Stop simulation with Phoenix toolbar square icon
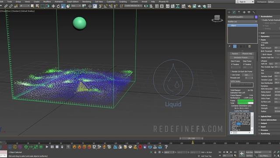 click(57, 147)
